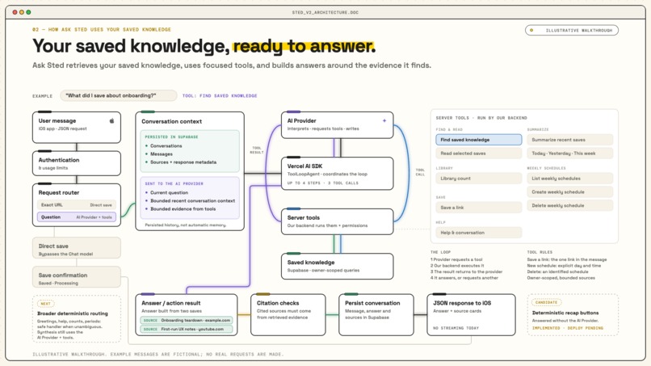Click the 'Sent to the AI Provider' heading
The image size is (651, 366).
pyautogui.click(x=174, y=183)
